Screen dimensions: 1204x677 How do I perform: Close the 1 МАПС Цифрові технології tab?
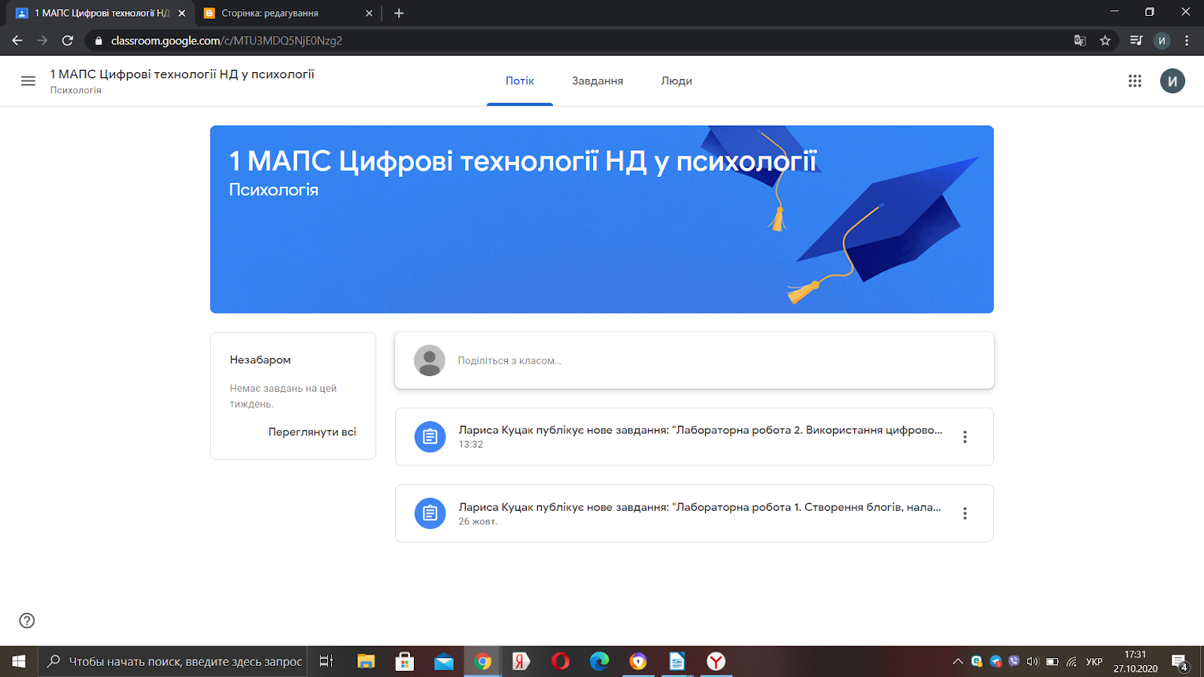181,13
